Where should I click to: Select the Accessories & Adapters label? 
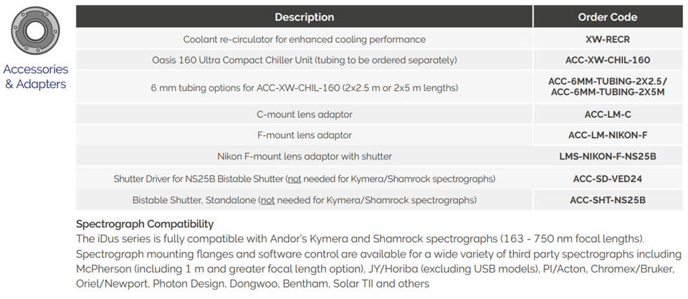point(35,77)
